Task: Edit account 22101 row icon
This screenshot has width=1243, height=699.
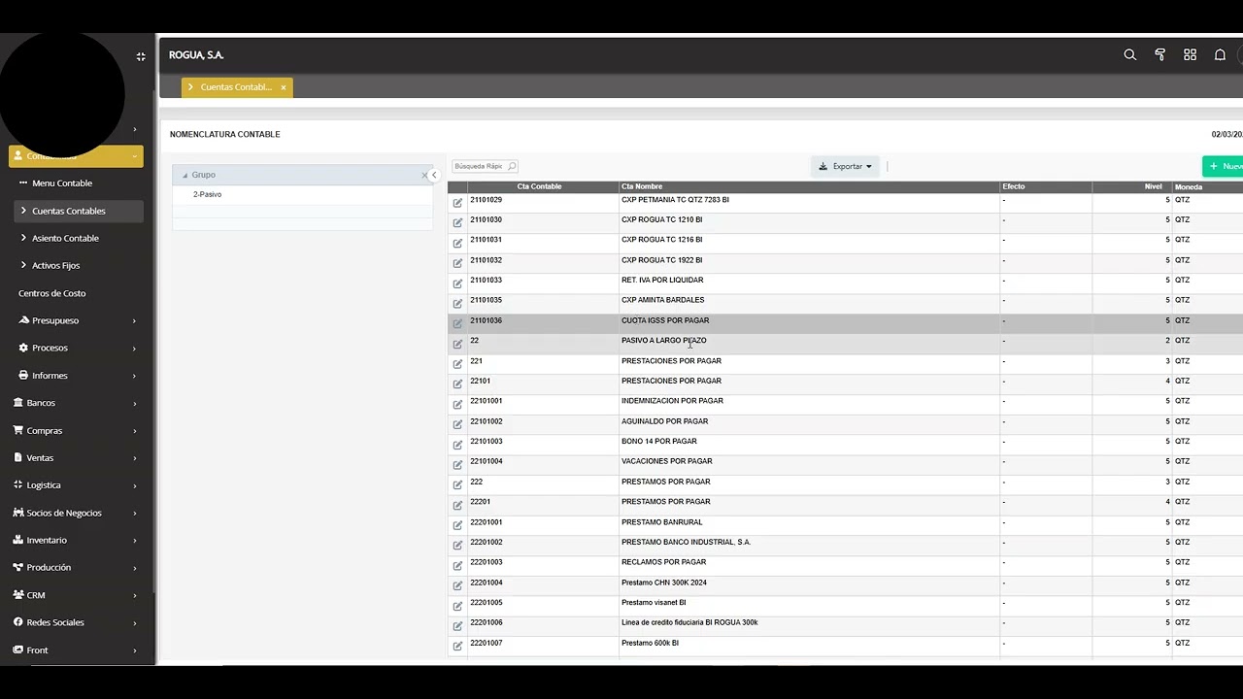Action: coord(457,383)
